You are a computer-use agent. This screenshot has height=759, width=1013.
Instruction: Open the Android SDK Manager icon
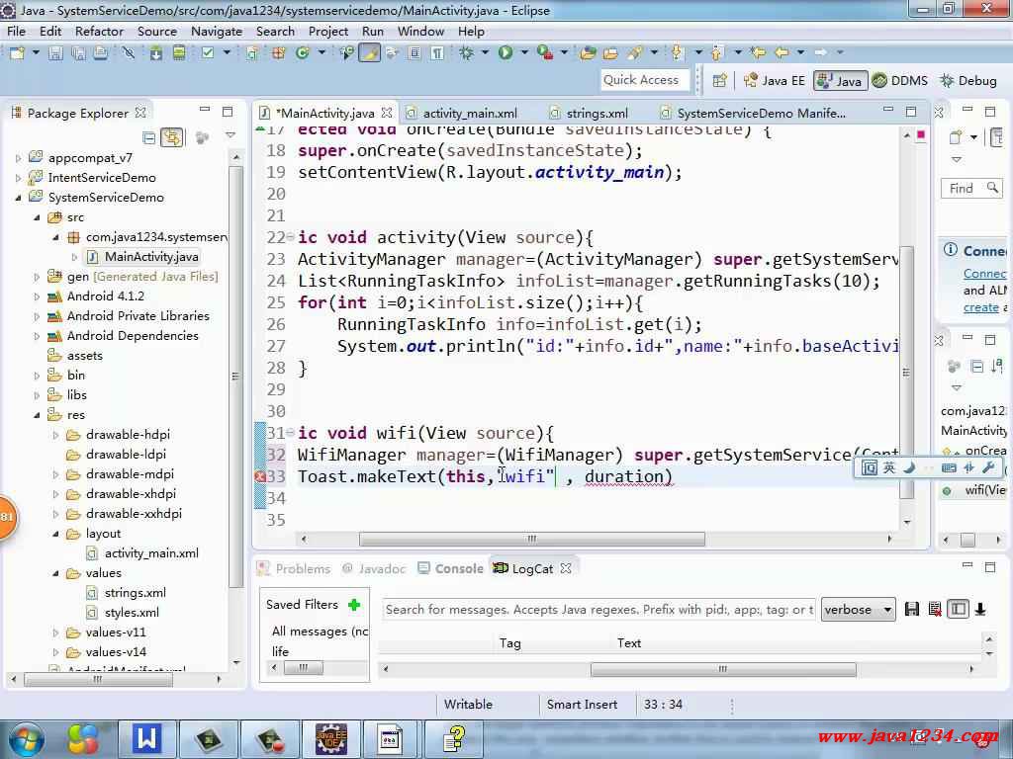(156, 53)
